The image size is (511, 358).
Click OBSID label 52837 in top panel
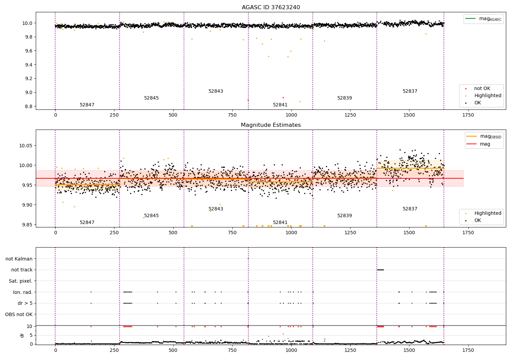pos(410,91)
